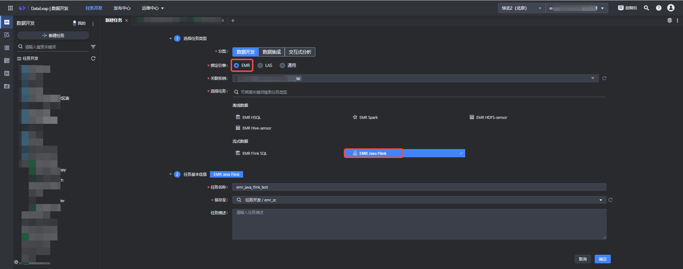This screenshot has height=269, width=683.
Task: Refresh the 保存至 folder list
Action: pos(610,200)
